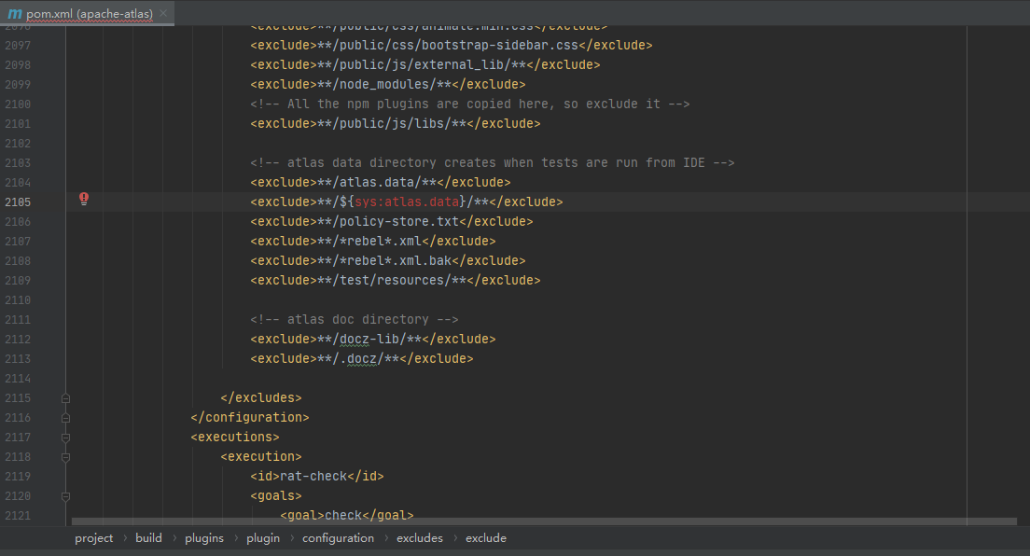The image size is (1030, 556).
Task: Click line number 2121 in the gutter
Action: pos(18,516)
